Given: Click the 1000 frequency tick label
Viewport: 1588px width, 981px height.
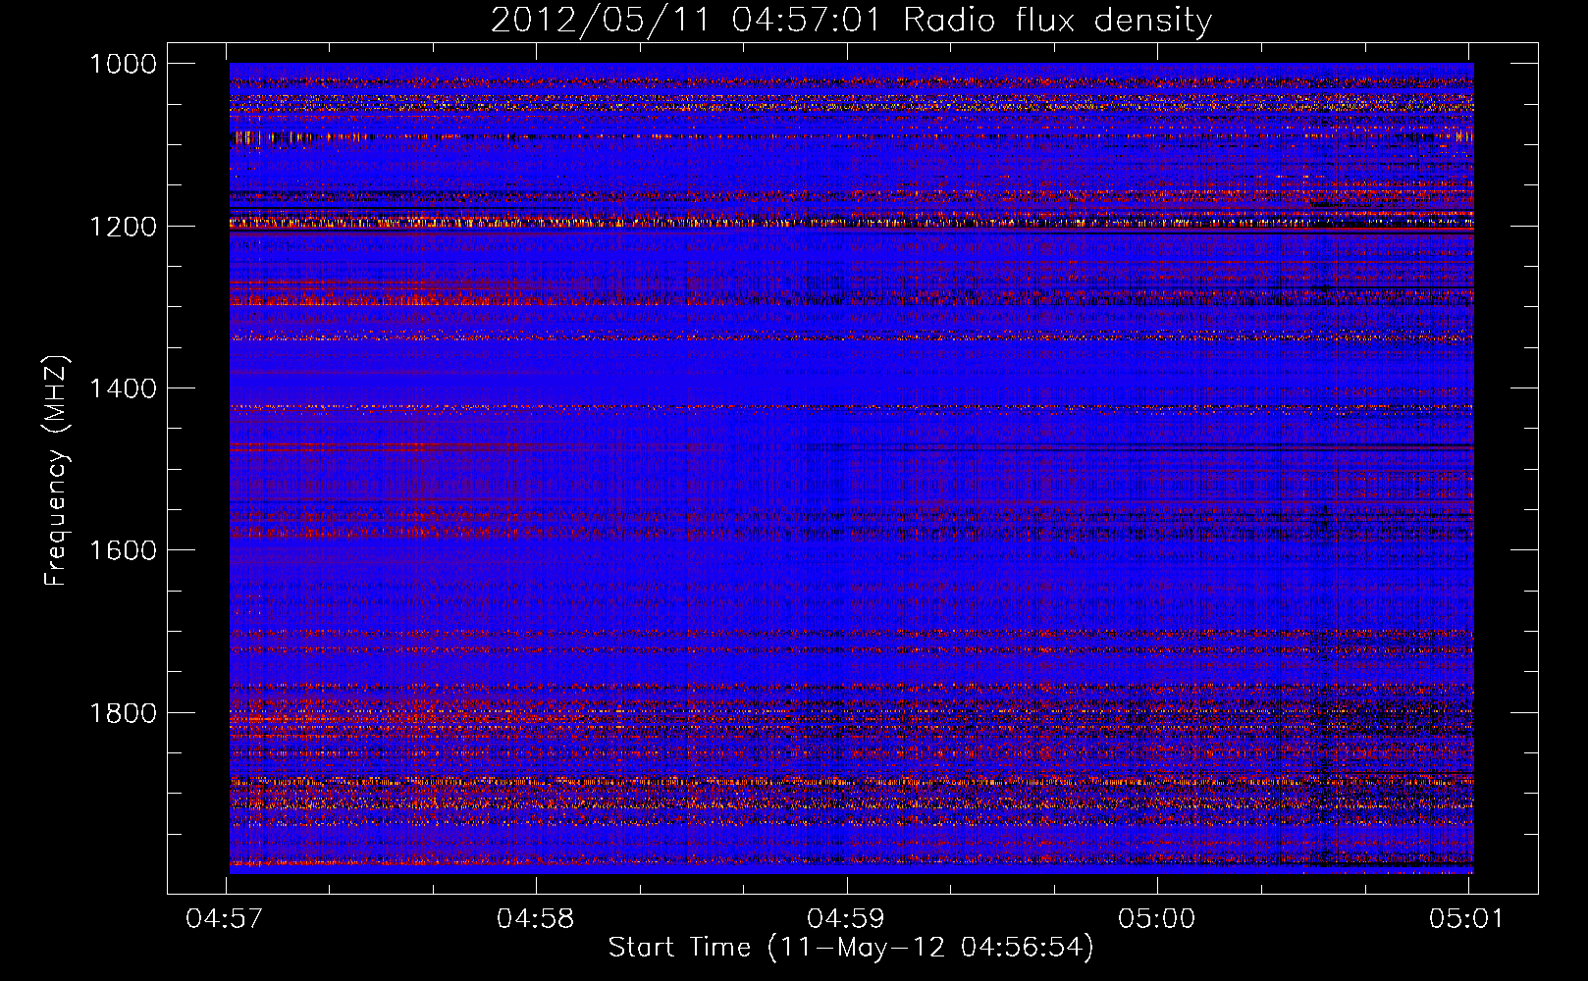Looking at the screenshot, I should (123, 64).
